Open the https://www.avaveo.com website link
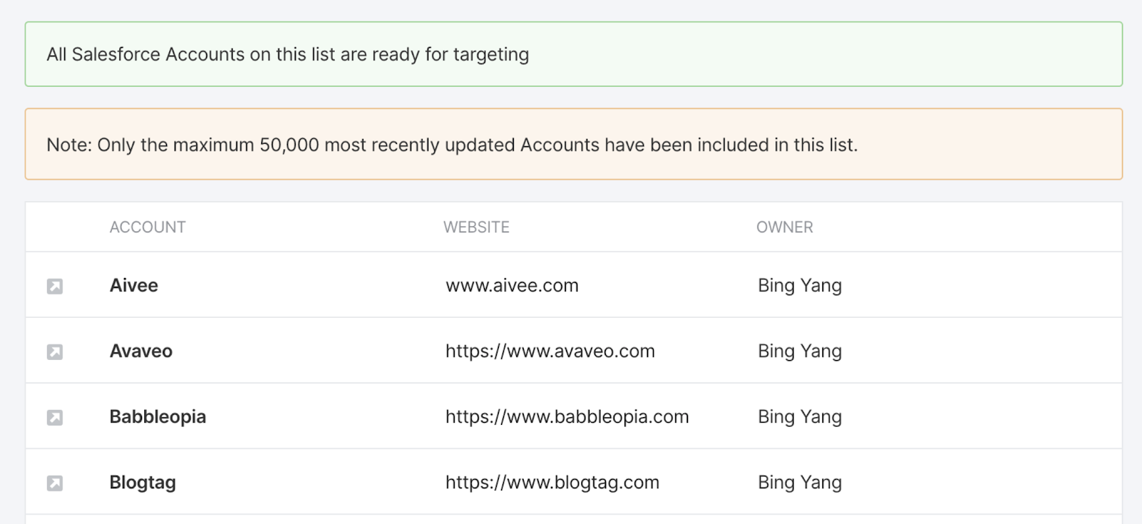The width and height of the screenshot is (1142, 524). pyautogui.click(x=550, y=351)
